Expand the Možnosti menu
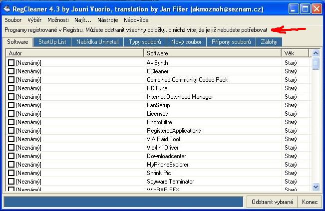325x211 pixels. click(x=58, y=20)
